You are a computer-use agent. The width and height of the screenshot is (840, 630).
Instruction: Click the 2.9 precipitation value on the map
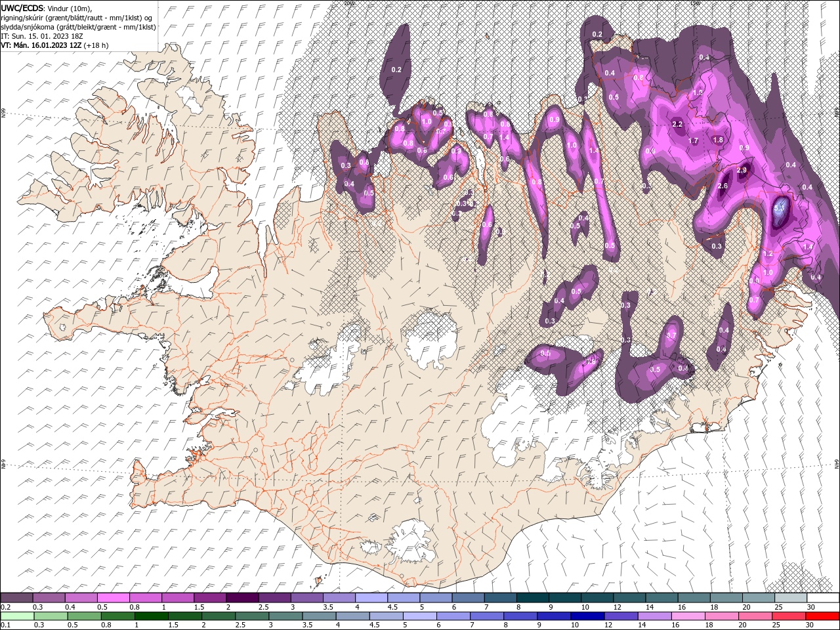pos(742,170)
